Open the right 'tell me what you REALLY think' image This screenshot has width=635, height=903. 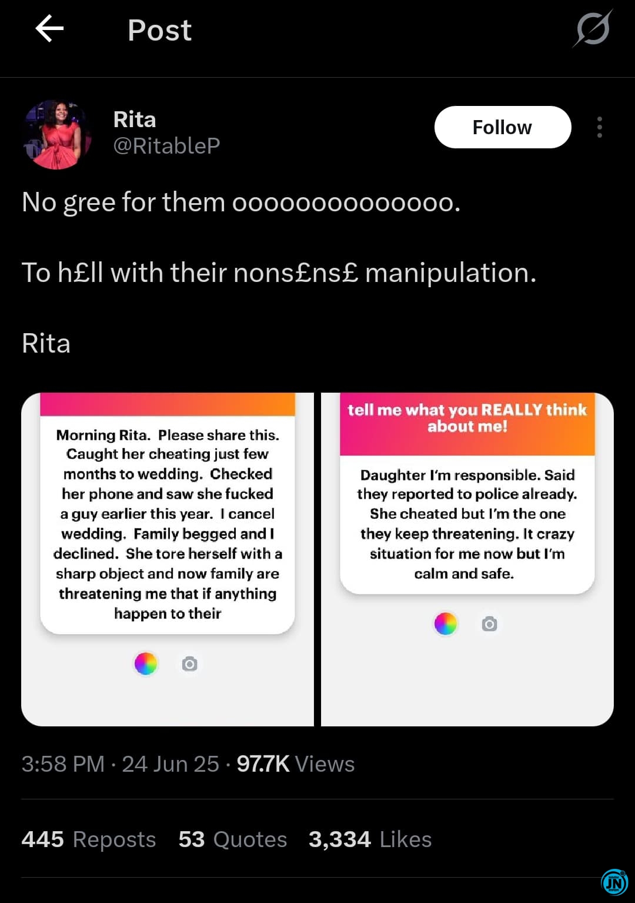(x=467, y=559)
